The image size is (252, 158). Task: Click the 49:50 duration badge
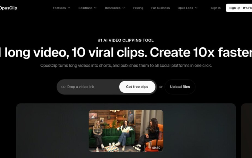coord(156,148)
